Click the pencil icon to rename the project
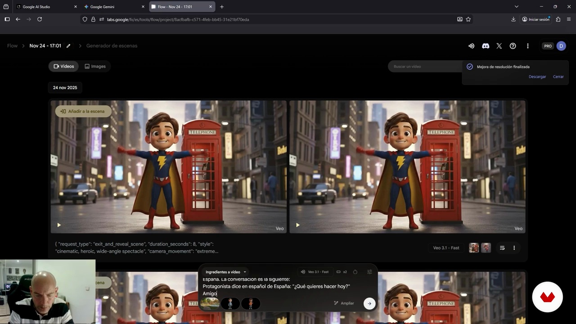This screenshot has width=576, height=324. pos(68,46)
